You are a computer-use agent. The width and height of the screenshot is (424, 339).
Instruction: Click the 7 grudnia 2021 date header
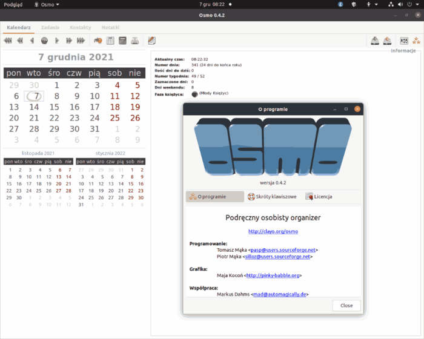tap(76, 57)
